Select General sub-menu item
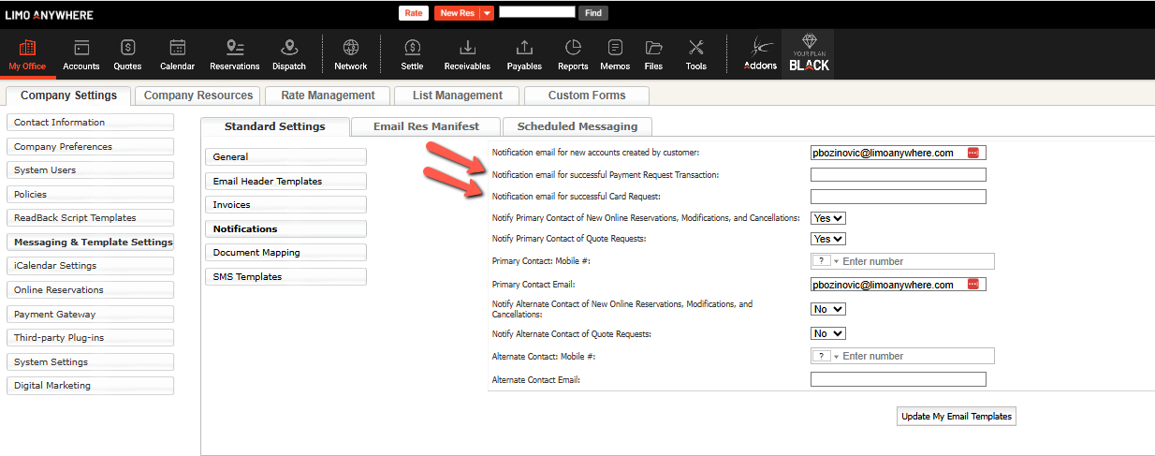This screenshot has width=1155, height=456. click(x=285, y=157)
